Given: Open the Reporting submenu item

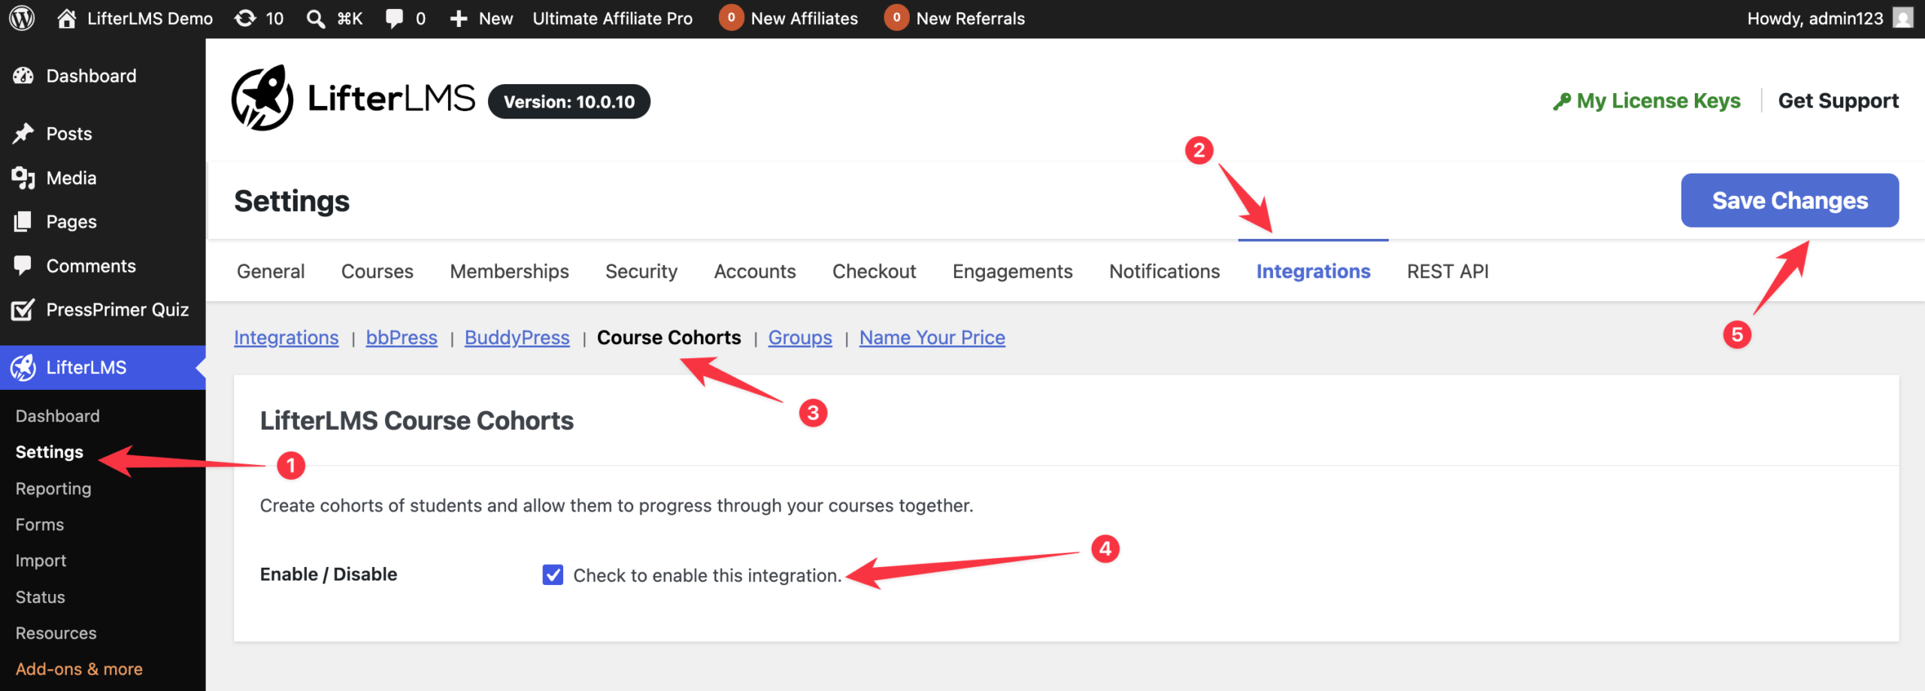Looking at the screenshot, I should 53,488.
